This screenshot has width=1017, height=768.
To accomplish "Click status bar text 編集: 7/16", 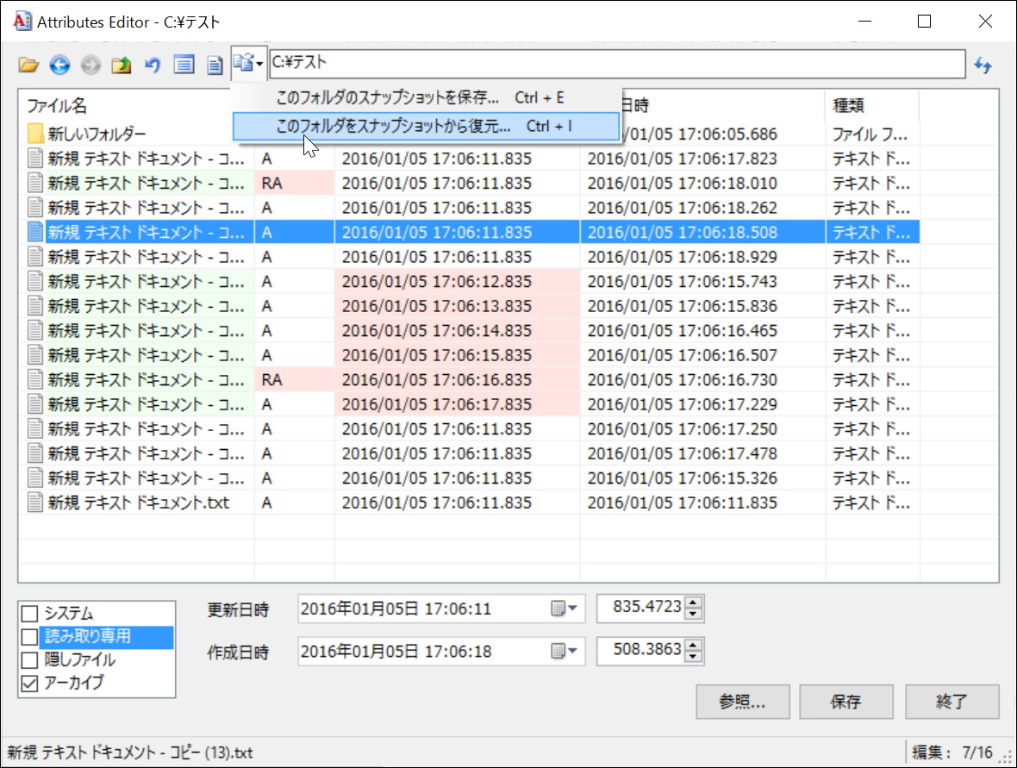I will coord(952,752).
